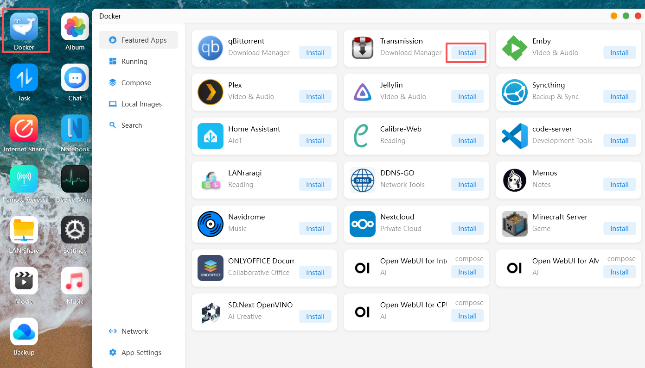Install the code-server app

(x=619, y=141)
